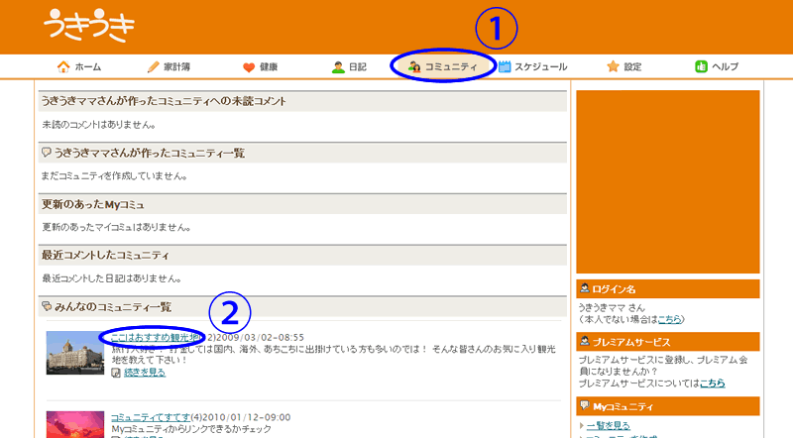Select the コミュニティ menu tab
Image resolution: width=793 pixels, height=438 pixels.
442,66
